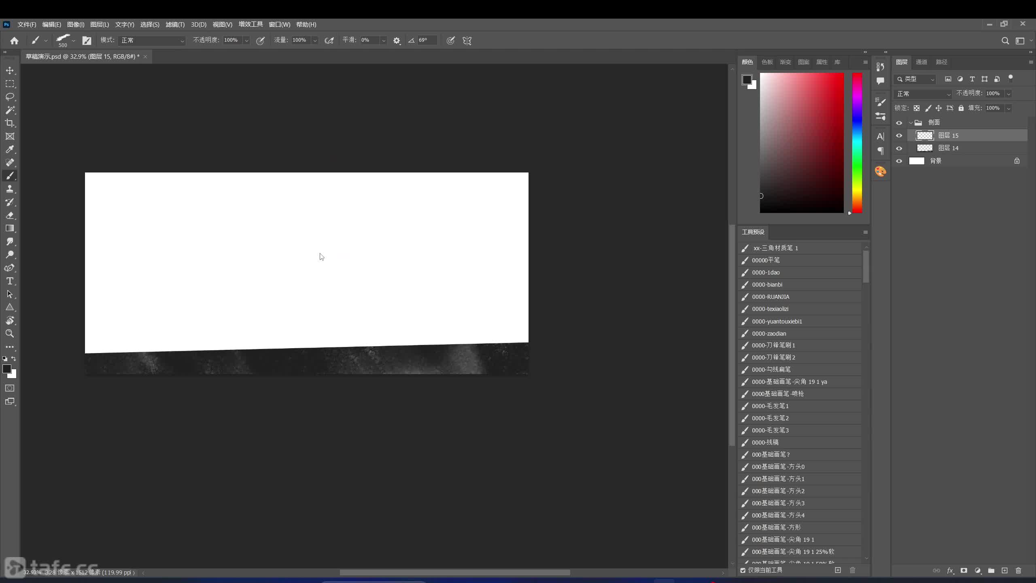Open the color wheel plugin panel icon
This screenshot has width=1036, height=583.
[880, 171]
